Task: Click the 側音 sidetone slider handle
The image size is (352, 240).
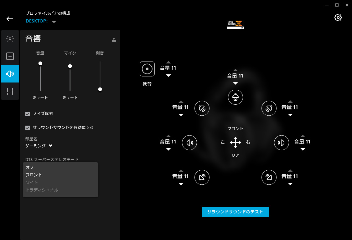Action: (x=100, y=89)
